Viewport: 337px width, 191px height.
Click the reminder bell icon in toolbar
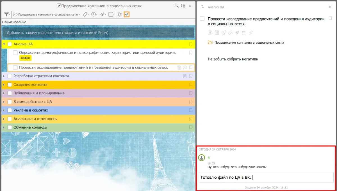coord(120,15)
